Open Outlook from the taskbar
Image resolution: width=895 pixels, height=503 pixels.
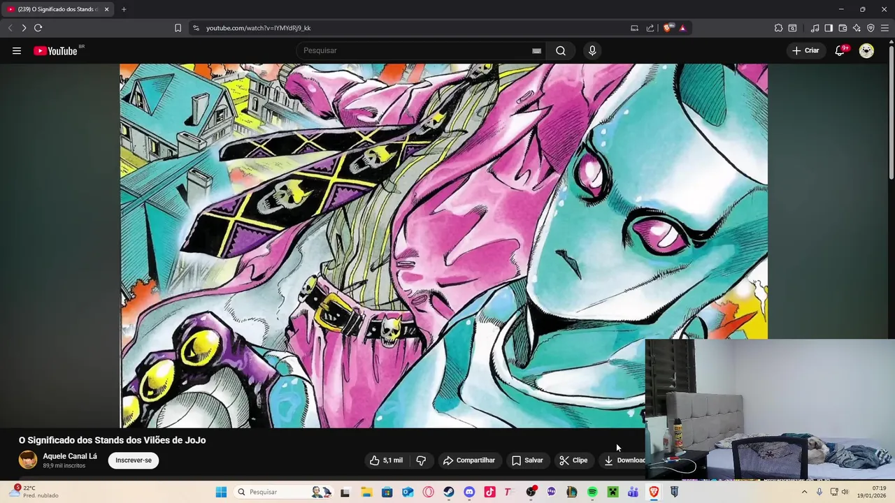408,492
